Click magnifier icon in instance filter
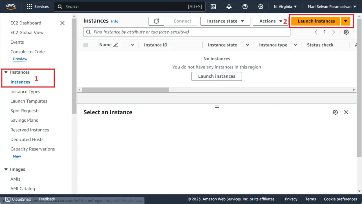 (x=88, y=32)
